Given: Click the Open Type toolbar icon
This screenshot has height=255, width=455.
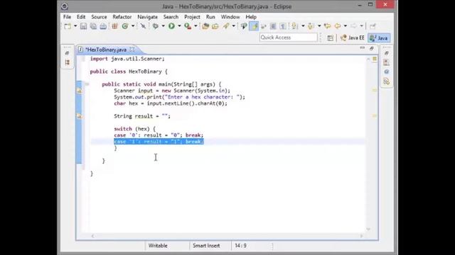Looking at the screenshot, I should point(205,26).
